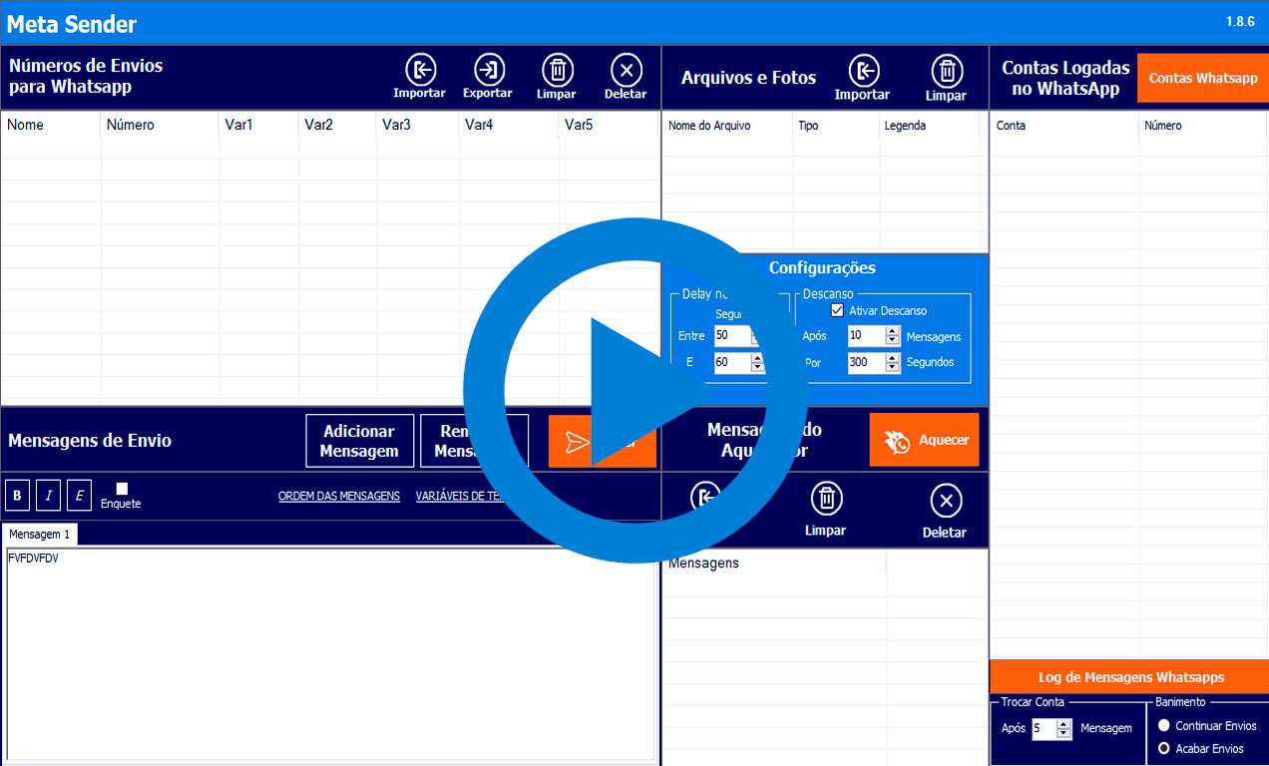Click the spinner arrows of the Por 300 Segundos field
1269x766 pixels.
[893, 363]
